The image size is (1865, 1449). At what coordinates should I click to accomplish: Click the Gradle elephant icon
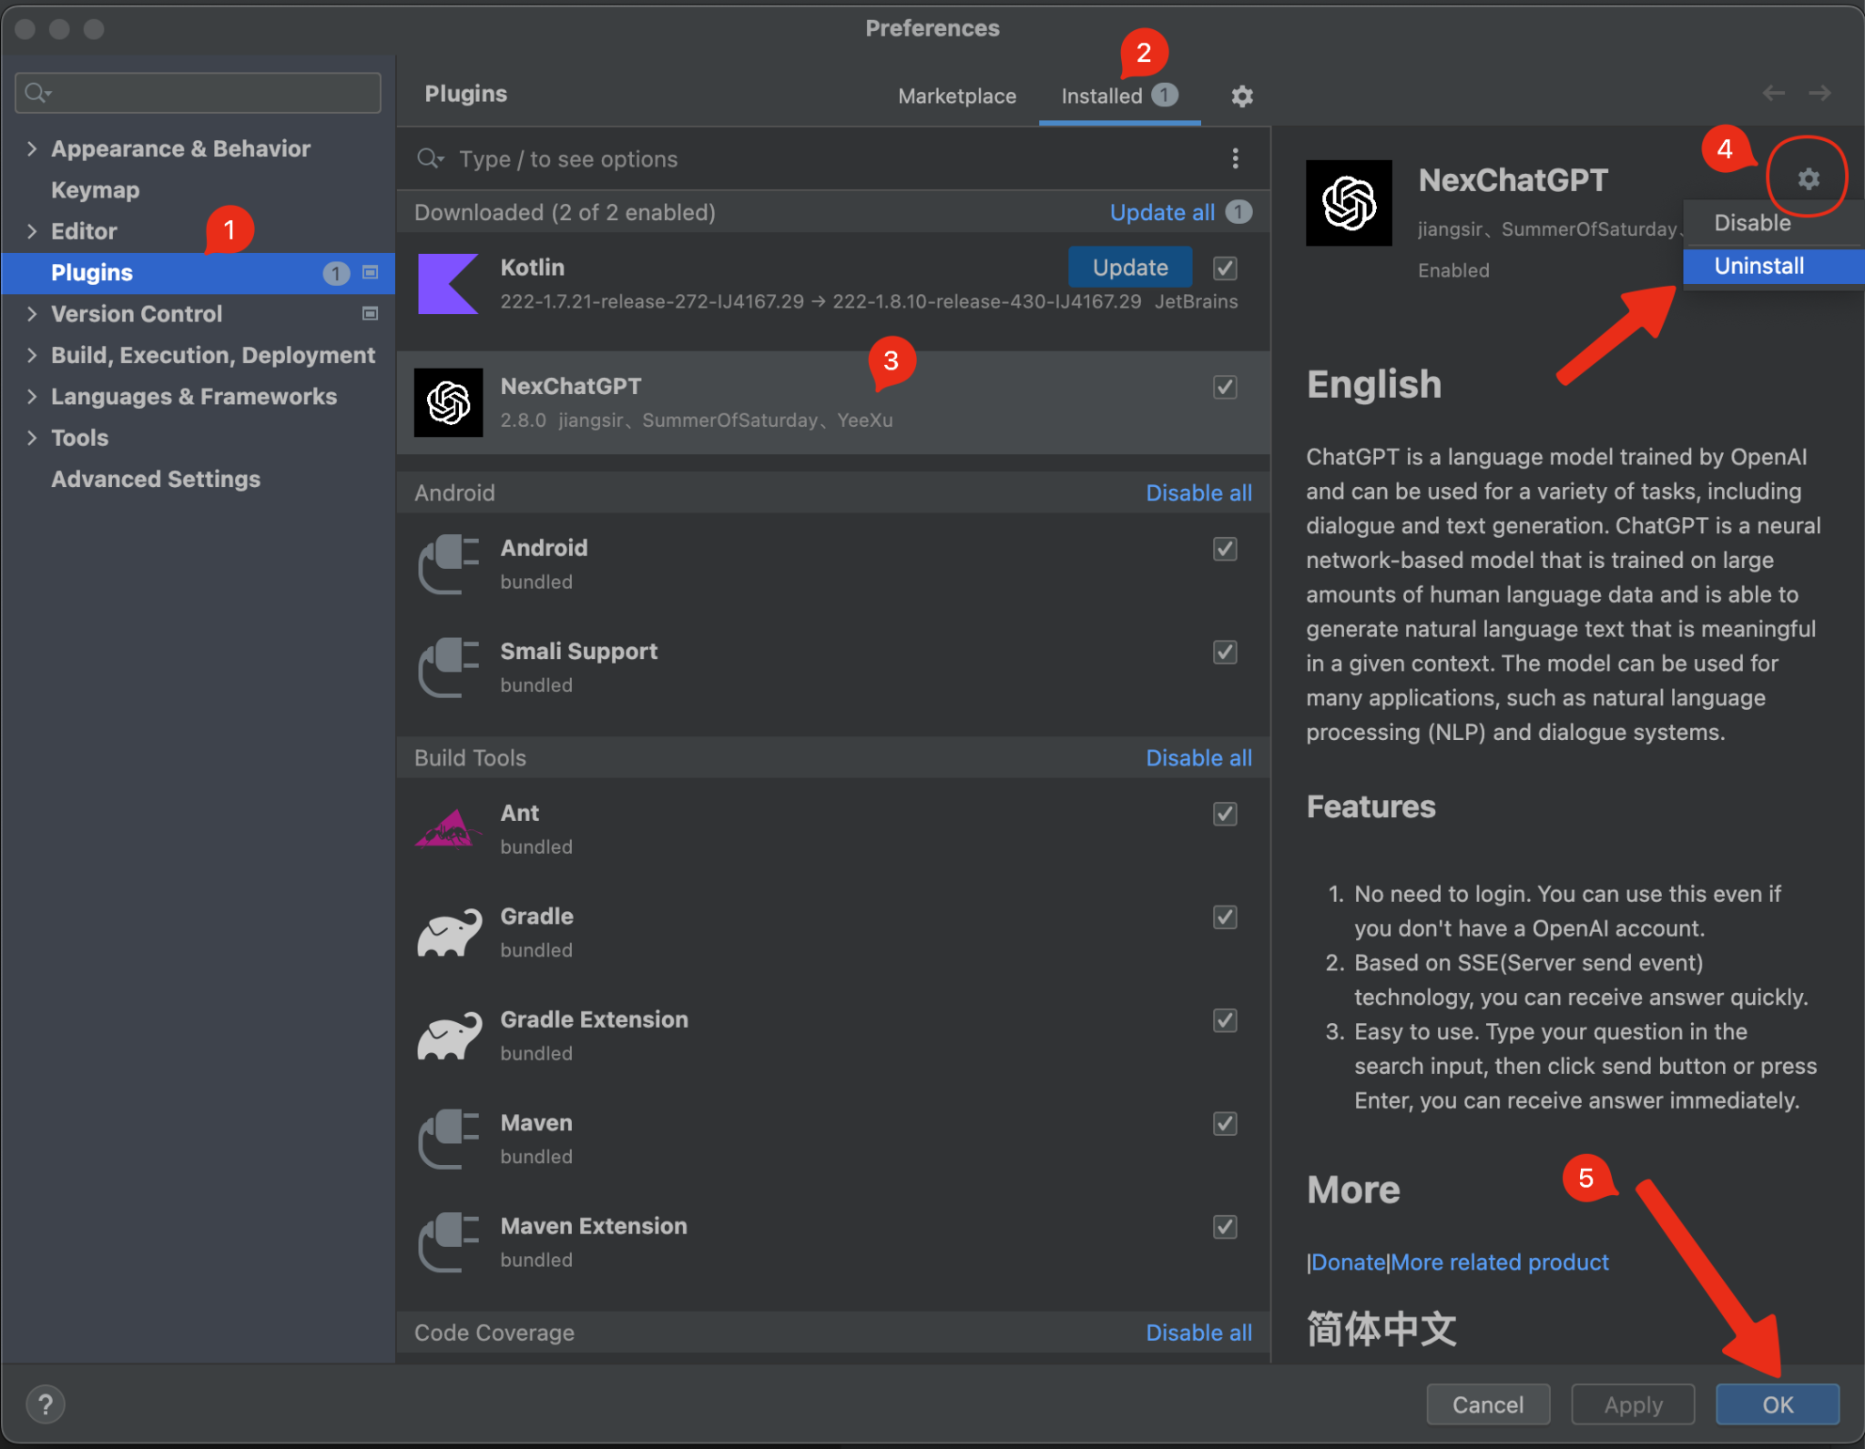coord(448,932)
